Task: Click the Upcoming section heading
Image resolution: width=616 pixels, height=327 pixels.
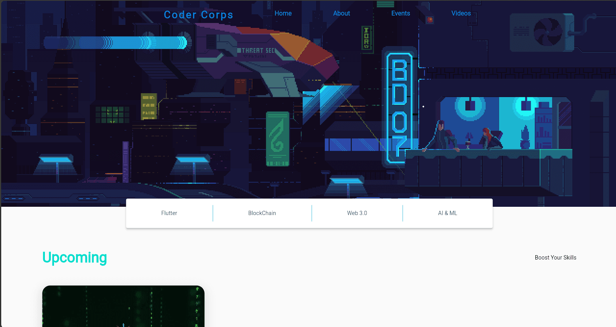Action: click(75, 258)
